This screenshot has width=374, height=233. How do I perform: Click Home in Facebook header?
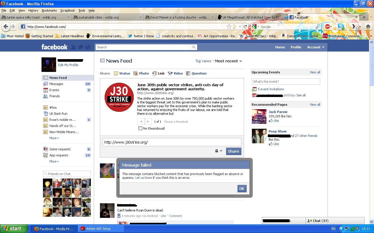280,47
